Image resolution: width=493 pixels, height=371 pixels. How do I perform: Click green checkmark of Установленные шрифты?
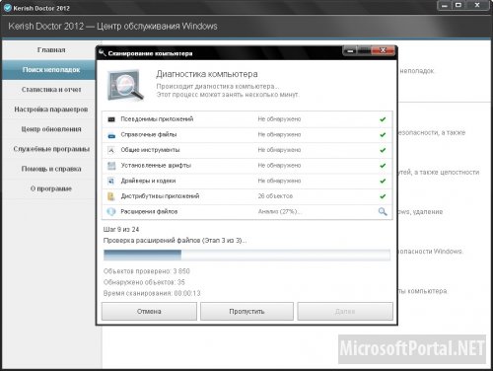click(383, 166)
